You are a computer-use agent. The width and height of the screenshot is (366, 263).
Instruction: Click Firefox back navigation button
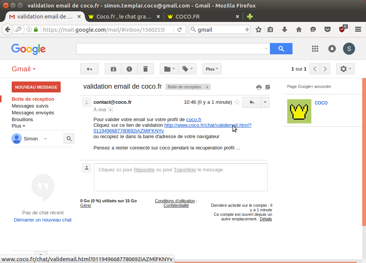click(x=8, y=29)
